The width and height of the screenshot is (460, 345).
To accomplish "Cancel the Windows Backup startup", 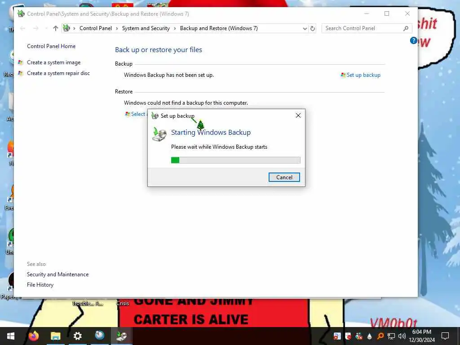I will (284, 177).
